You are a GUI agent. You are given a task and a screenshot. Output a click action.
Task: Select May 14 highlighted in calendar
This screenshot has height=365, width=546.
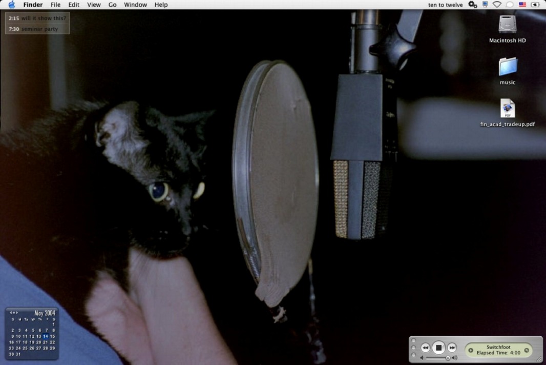46,336
